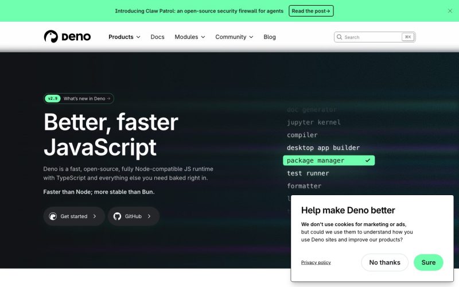Image resolution: width=459 pixels, height=287 pixels.
Task: Decline cookies with No thanks
Action: coord(384,262)
